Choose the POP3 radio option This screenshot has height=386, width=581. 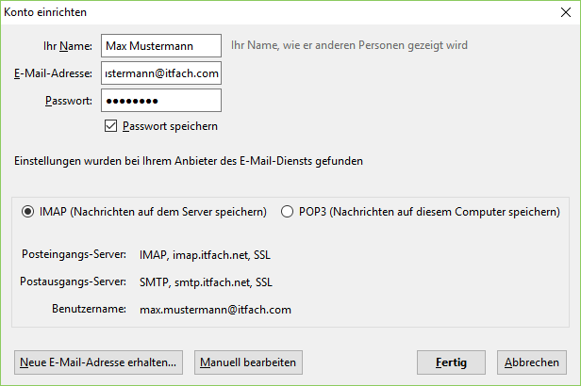pyautogui.click(x=288, y=212)
